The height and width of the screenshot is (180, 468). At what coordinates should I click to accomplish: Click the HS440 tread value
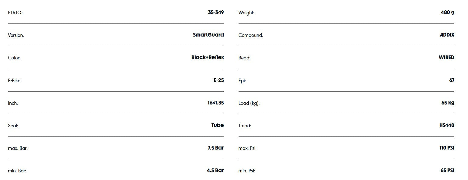click(447, 125)
